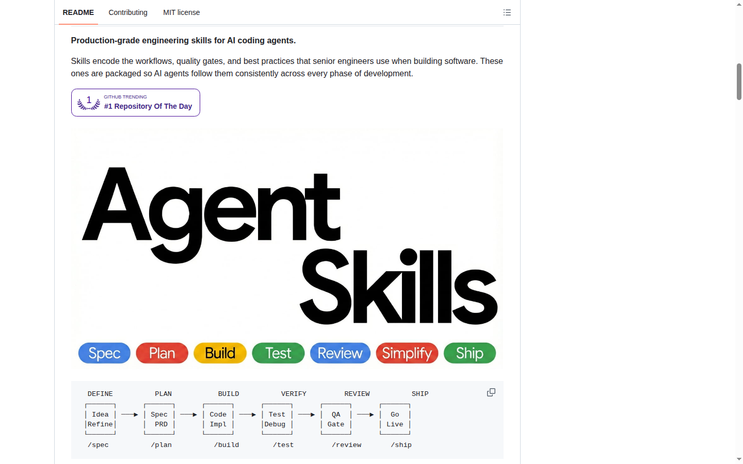Click the red Plan pill

[162, 353]
